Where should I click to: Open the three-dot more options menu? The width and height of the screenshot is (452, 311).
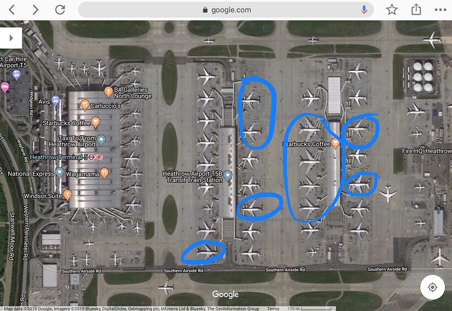(x=440, y=10)
